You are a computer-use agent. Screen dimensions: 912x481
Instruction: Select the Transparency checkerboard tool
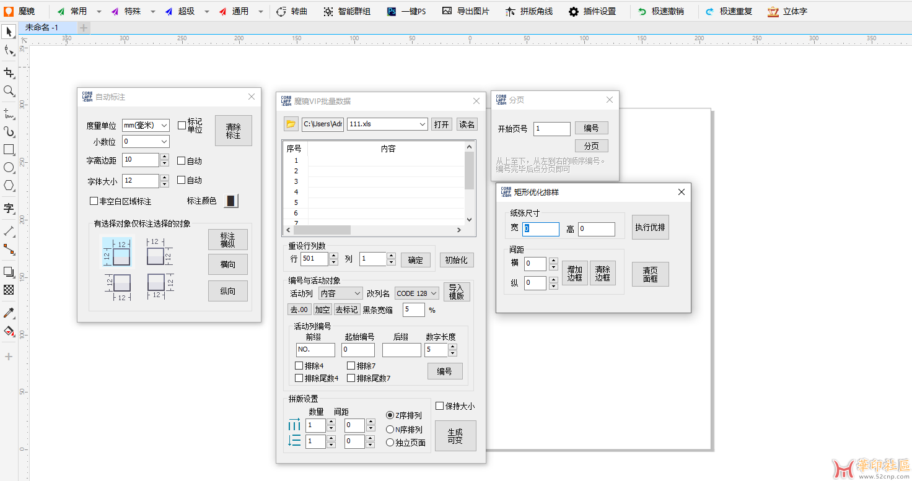click(9, 289)
